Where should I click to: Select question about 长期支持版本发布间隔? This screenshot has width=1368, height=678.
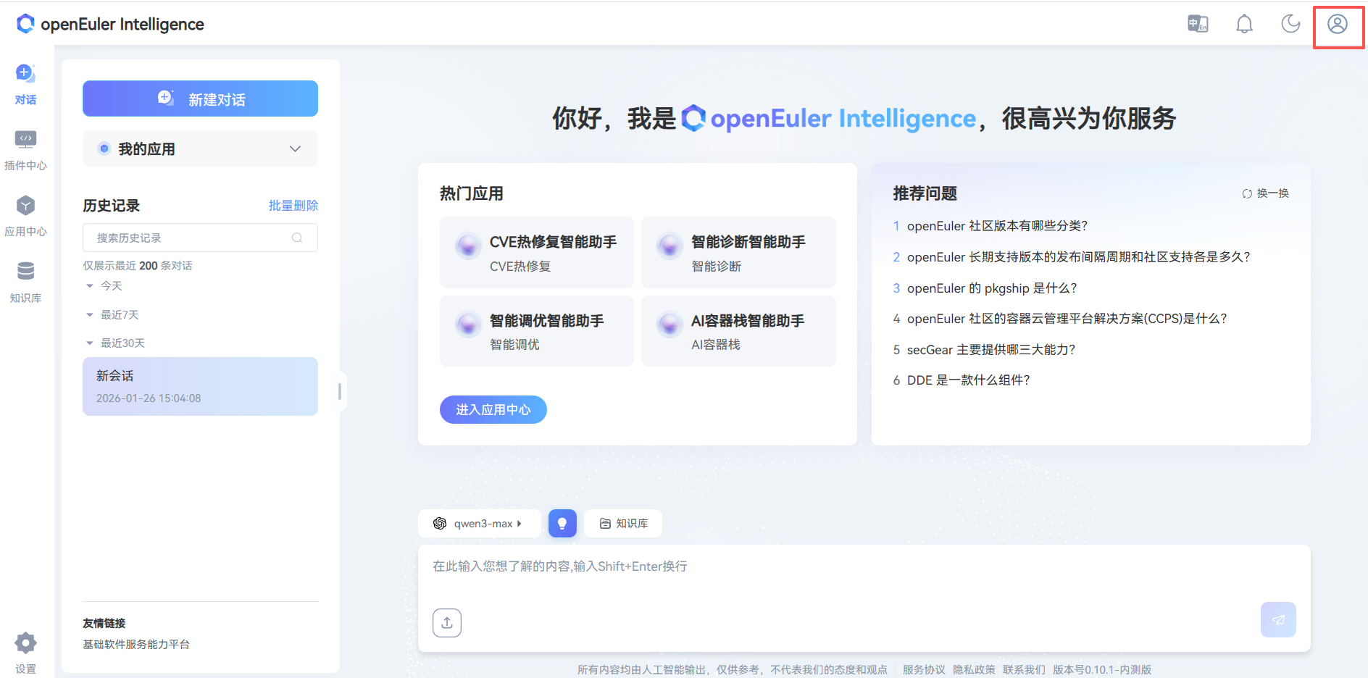tap(1078, 257)
